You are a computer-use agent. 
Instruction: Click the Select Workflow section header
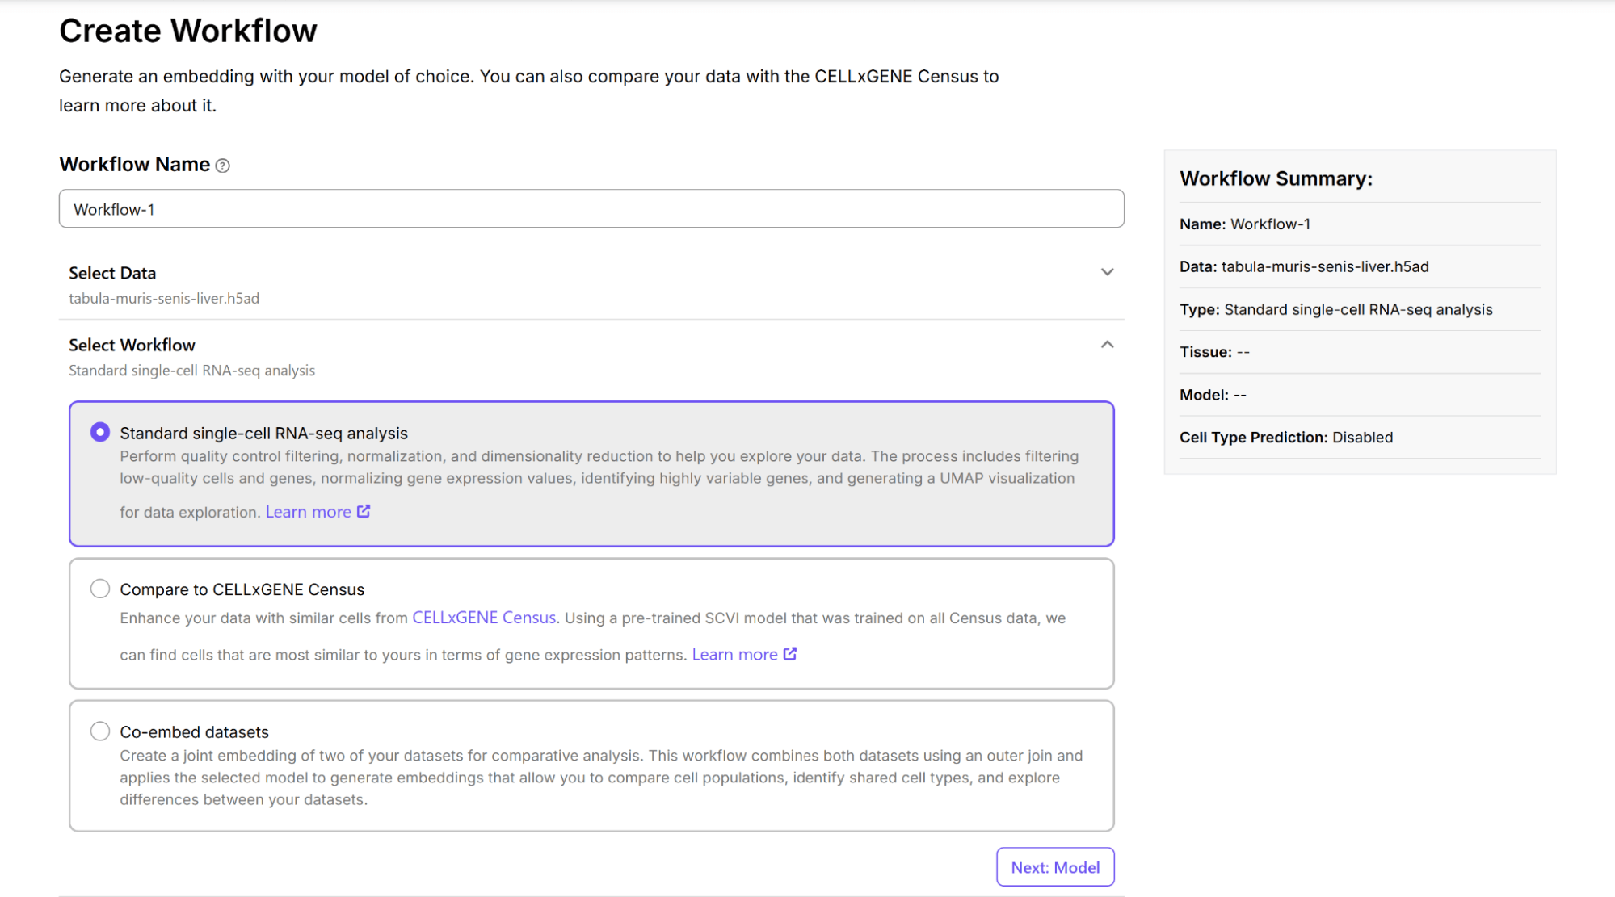point(132,345)
